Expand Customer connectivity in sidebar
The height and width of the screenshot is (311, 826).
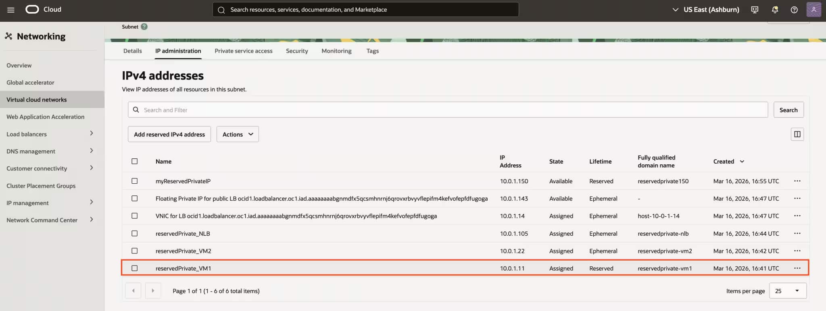coord(92,168)
